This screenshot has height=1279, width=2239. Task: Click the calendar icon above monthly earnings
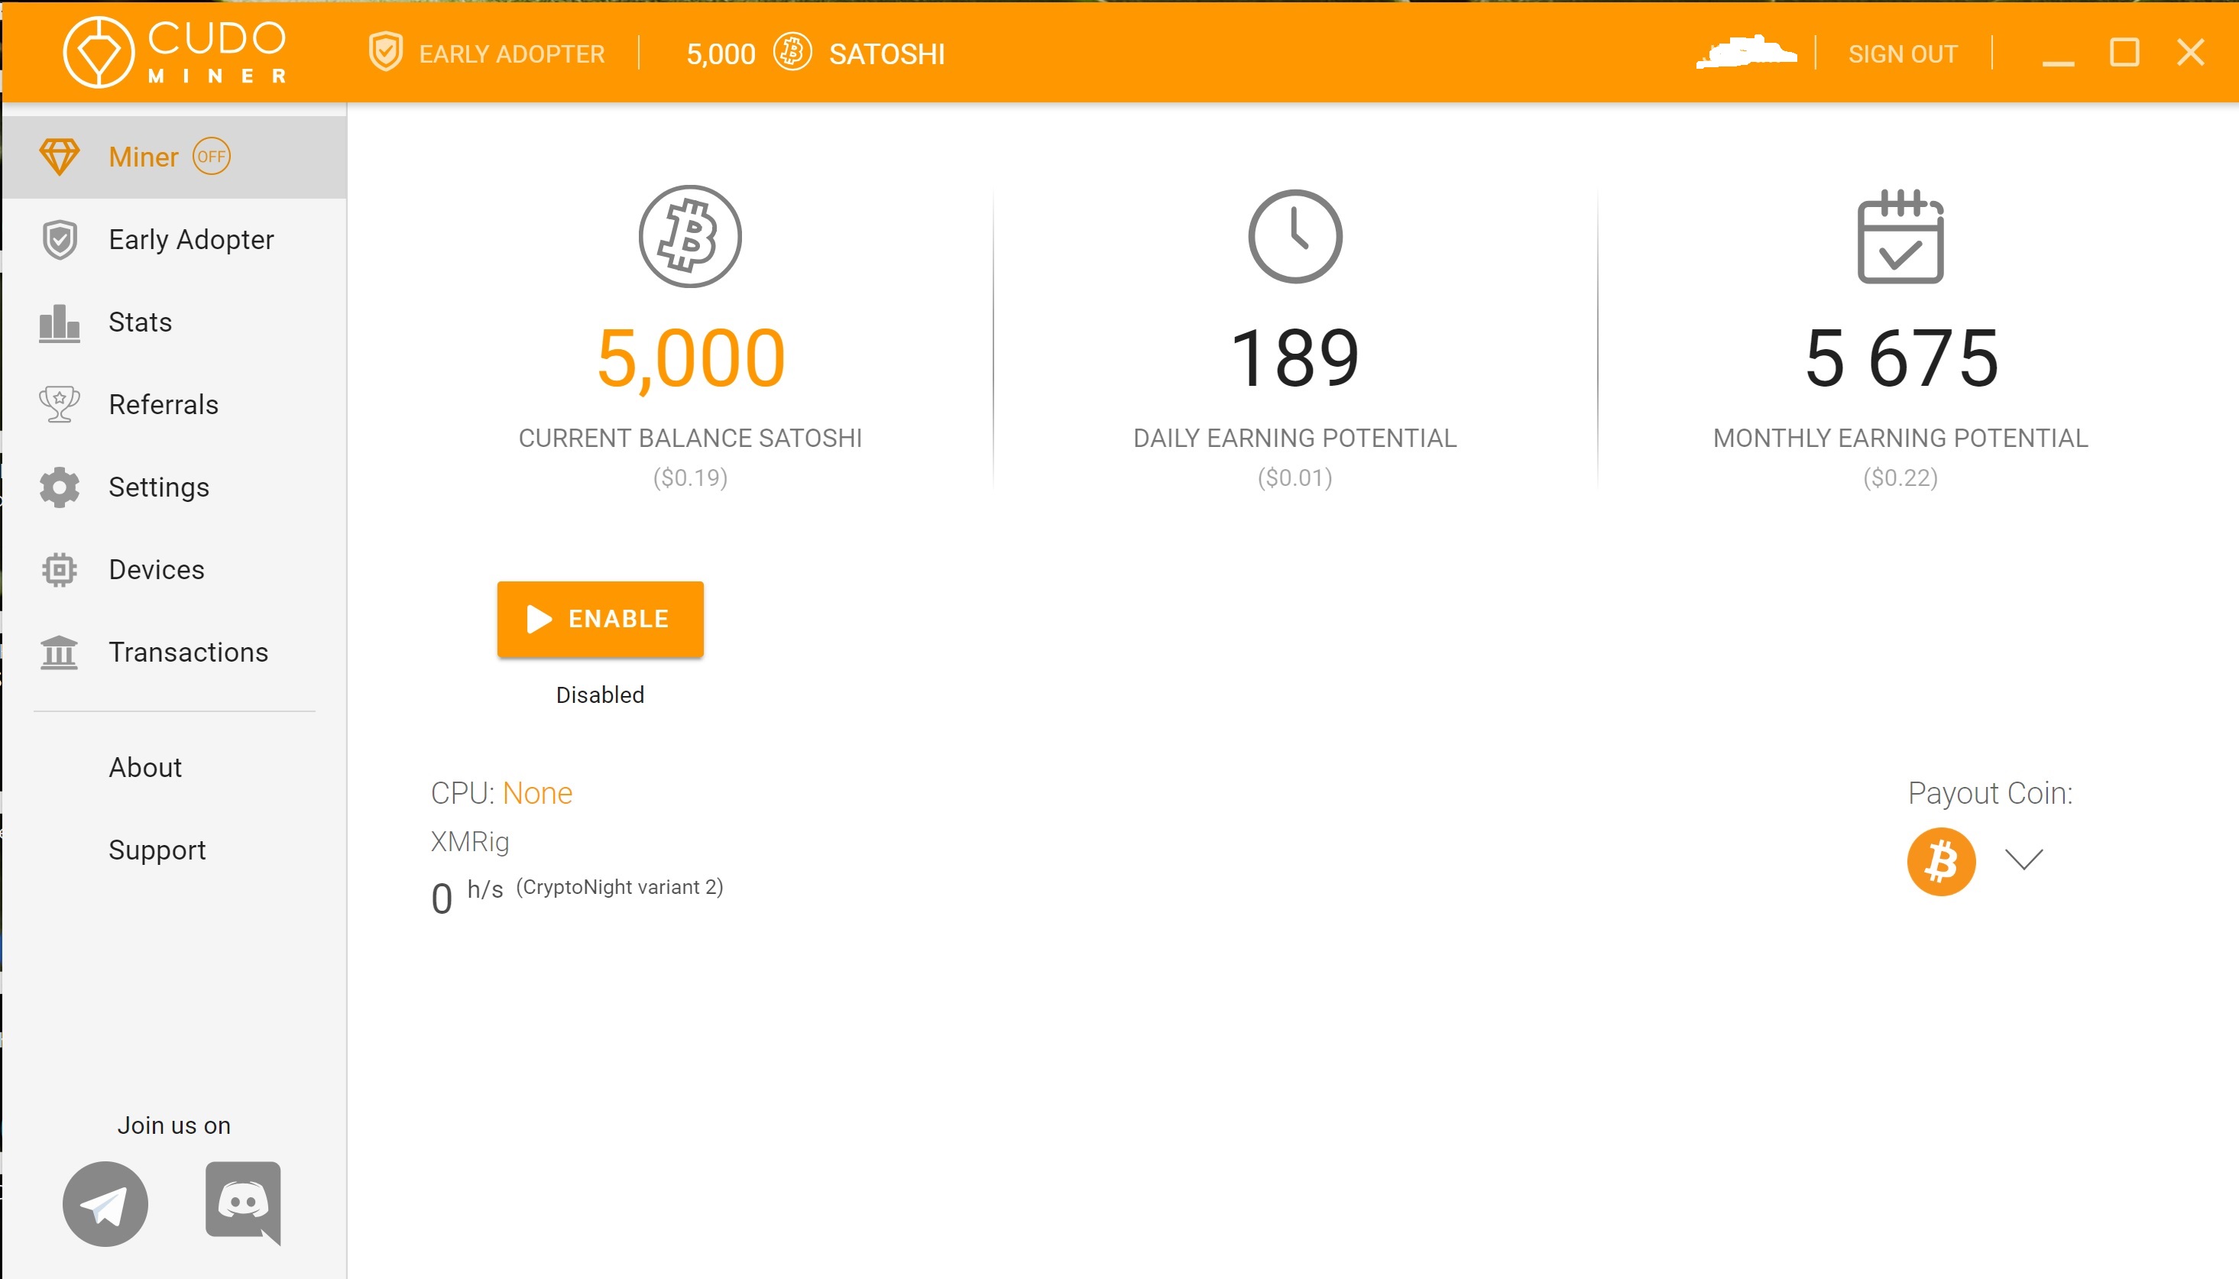pyautogui.click(x=1900, y=236)
